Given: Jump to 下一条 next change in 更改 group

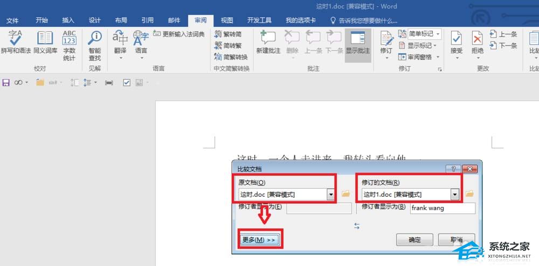Looking at the screenshot, I should 503,45.
